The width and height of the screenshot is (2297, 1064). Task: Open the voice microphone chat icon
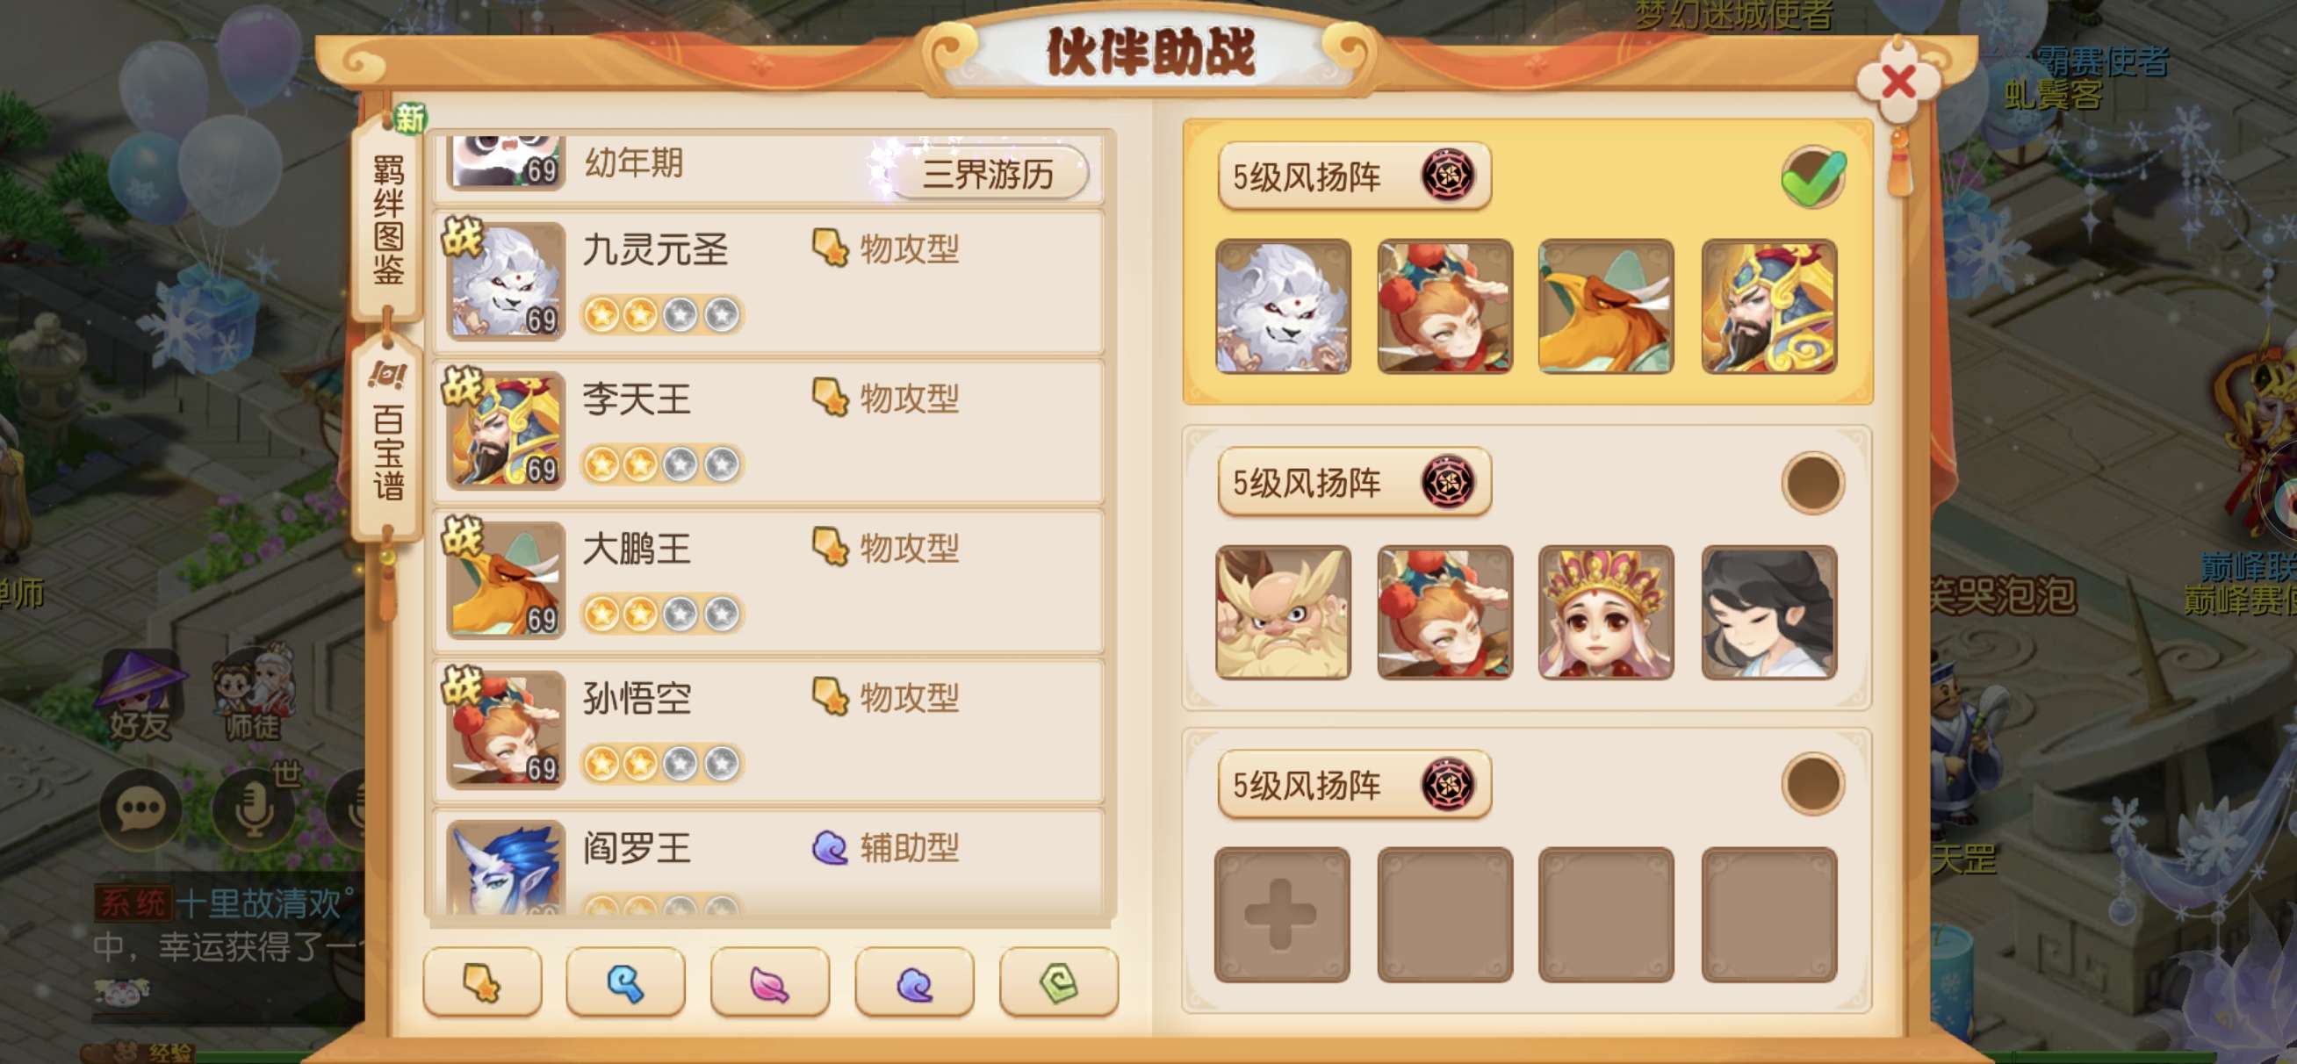pos(253,808)
